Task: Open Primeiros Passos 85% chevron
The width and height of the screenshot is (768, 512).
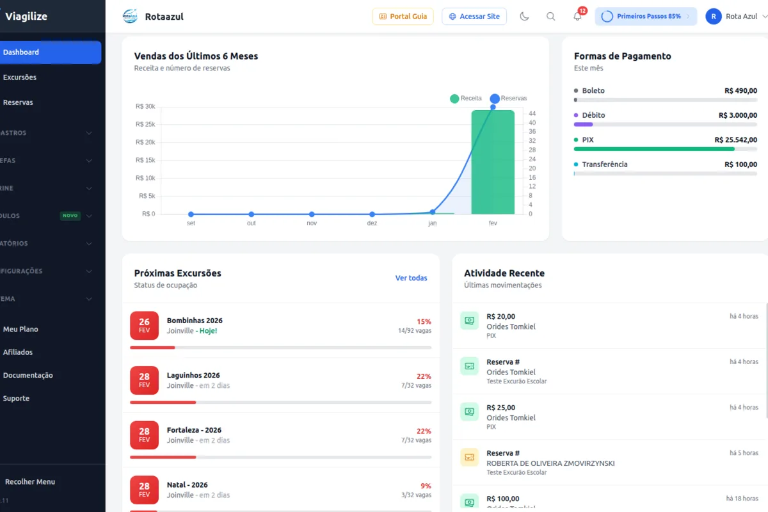Action: 688,17
